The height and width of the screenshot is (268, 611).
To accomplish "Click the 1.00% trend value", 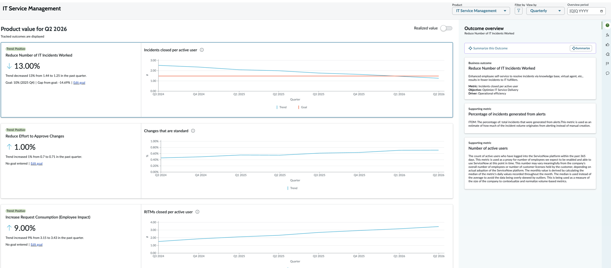I will (25, 147).
